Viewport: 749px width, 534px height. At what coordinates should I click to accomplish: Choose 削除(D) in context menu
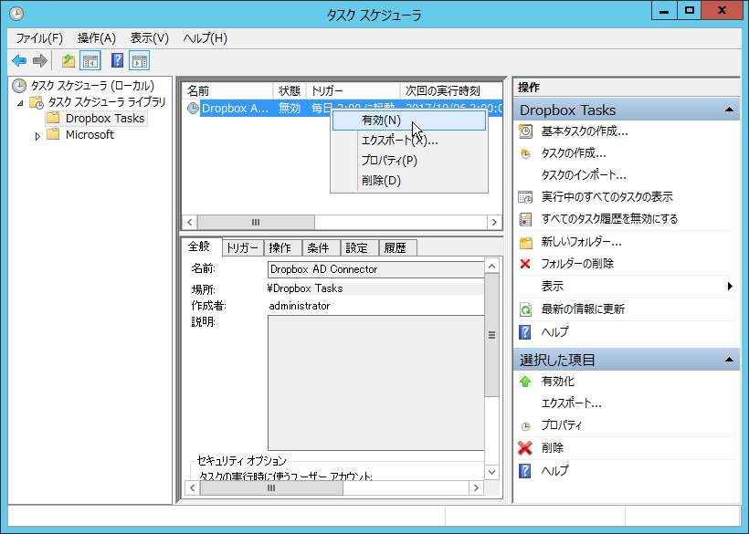tap(409, 181)
